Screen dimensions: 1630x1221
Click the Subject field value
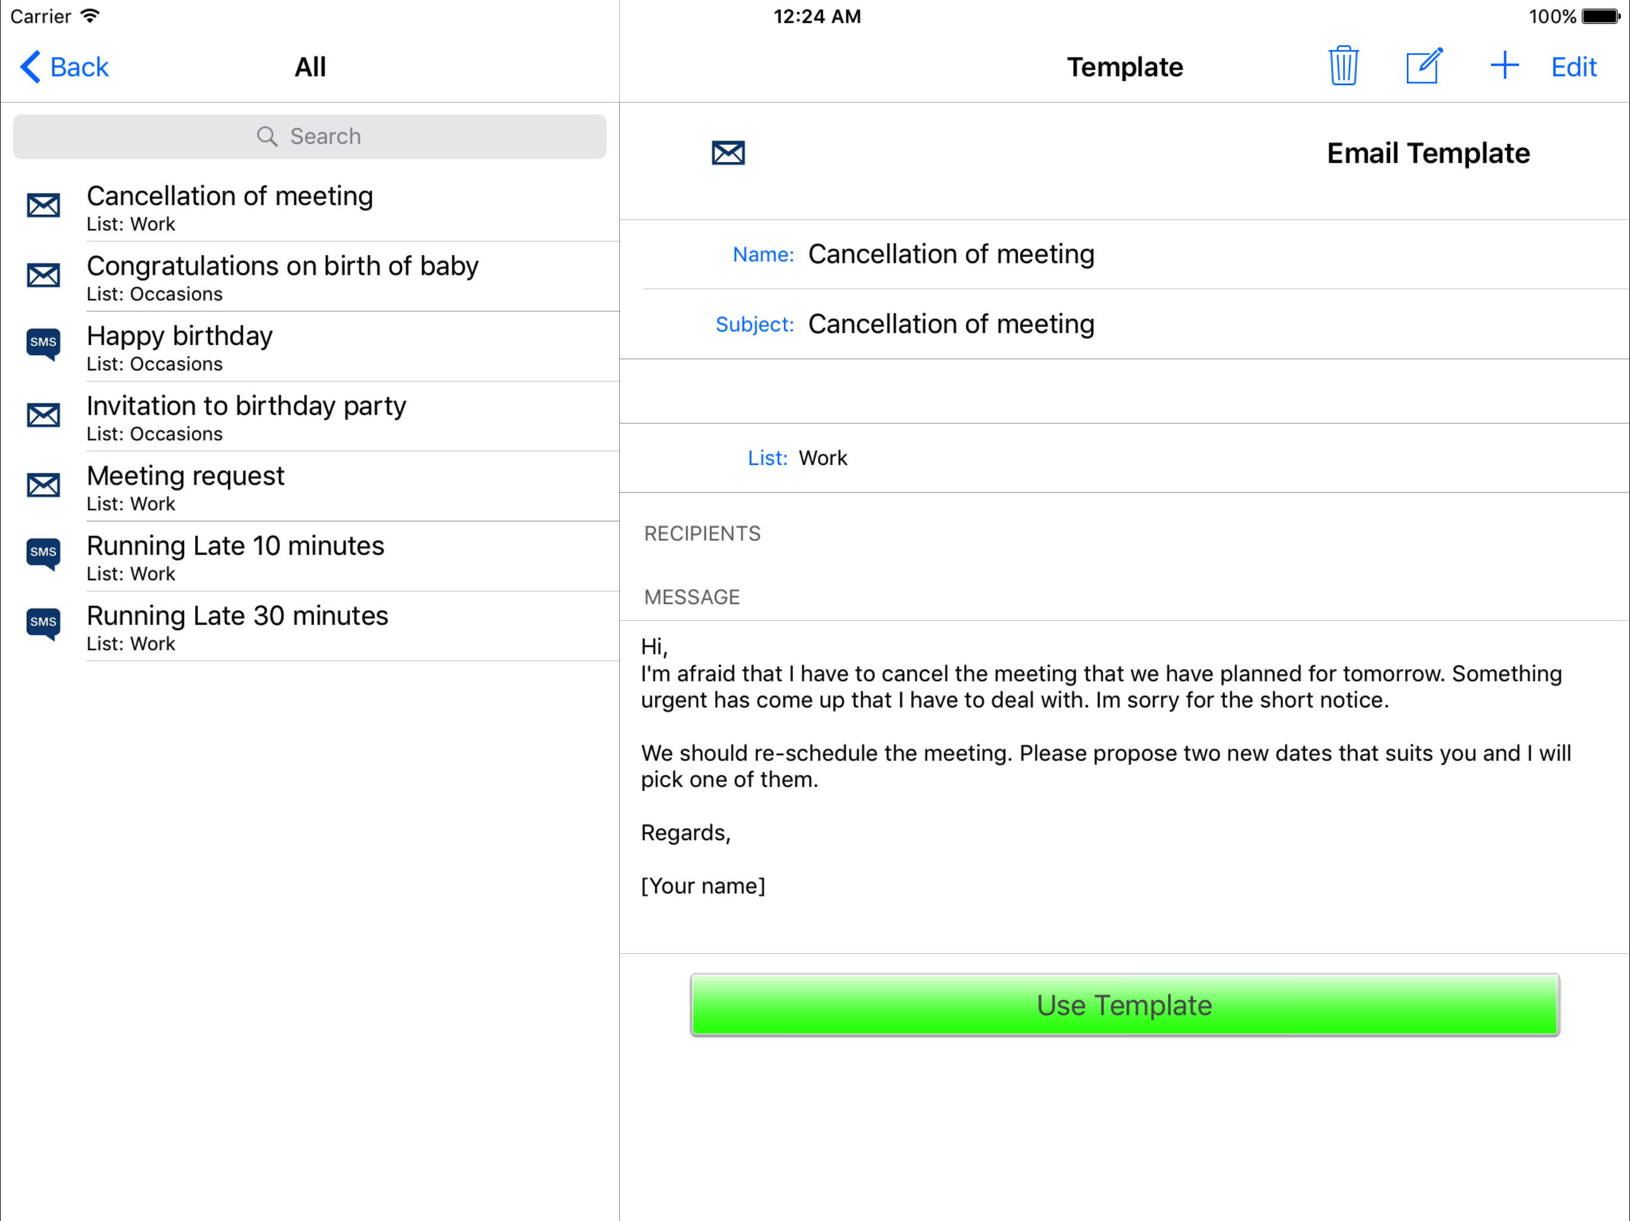click(950, 325)
